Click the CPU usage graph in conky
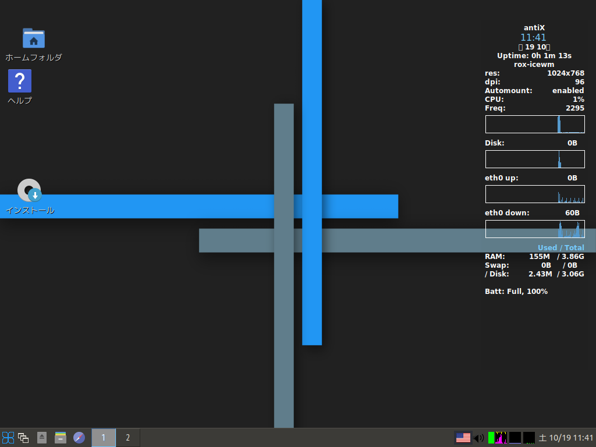This screenshot has height=447, width=596. point(535,125)
